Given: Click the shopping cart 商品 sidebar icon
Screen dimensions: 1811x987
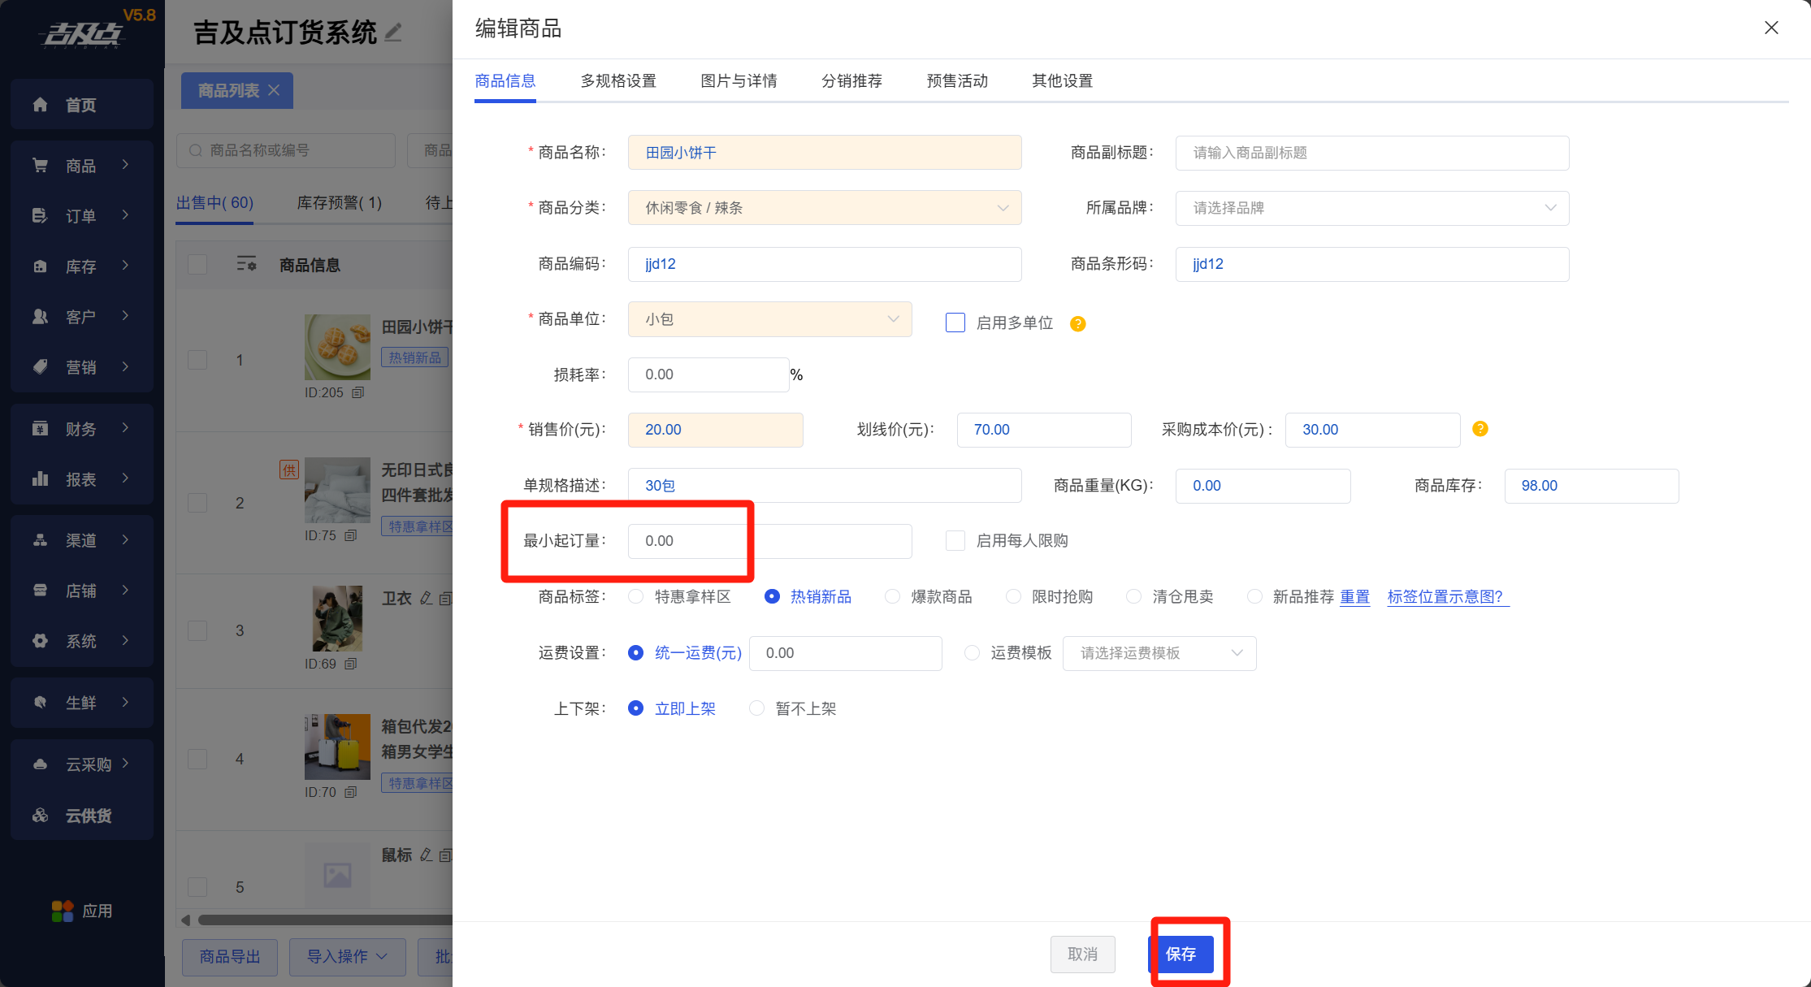Looking at the screenshot, I should tap(40, 166).
